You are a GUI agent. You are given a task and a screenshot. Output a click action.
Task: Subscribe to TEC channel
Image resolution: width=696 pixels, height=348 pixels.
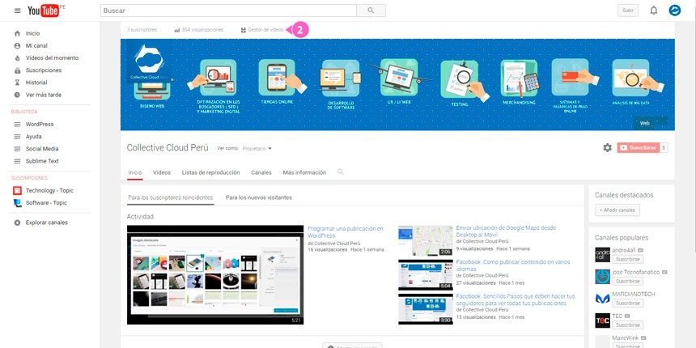point(628,325)
